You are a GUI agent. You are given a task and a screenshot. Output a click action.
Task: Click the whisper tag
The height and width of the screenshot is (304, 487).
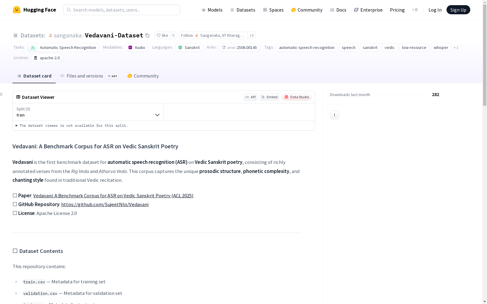tap(441, 47)
